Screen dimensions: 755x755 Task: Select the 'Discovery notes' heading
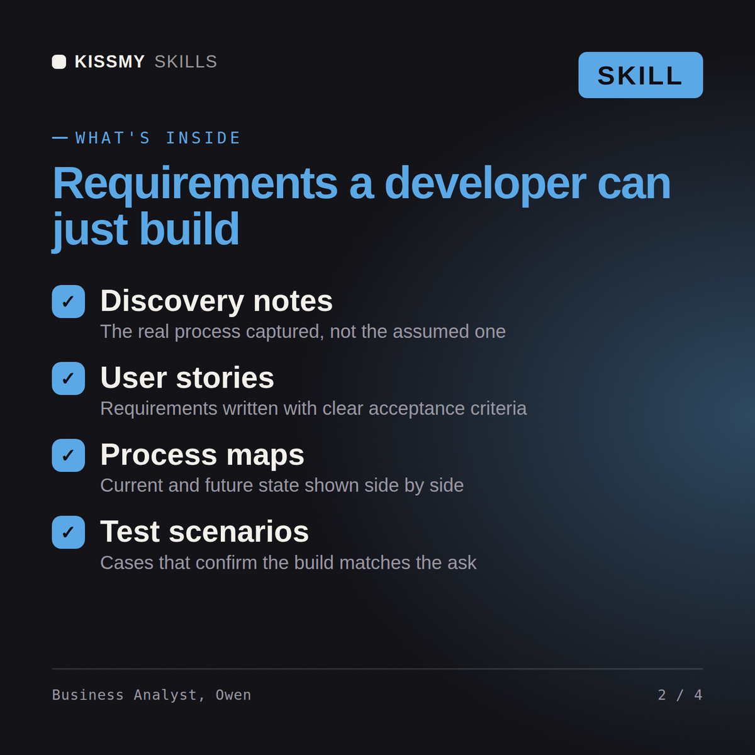point(216,301)
